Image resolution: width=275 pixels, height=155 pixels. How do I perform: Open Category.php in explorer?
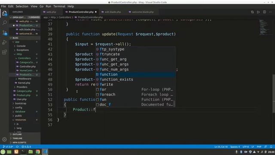click(24, 91)
